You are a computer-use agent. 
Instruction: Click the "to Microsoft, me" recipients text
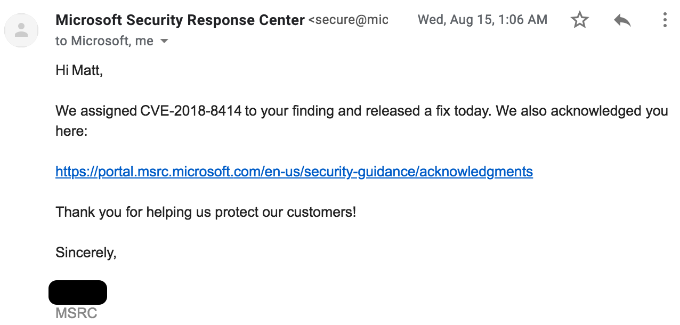tap(104, 41)
